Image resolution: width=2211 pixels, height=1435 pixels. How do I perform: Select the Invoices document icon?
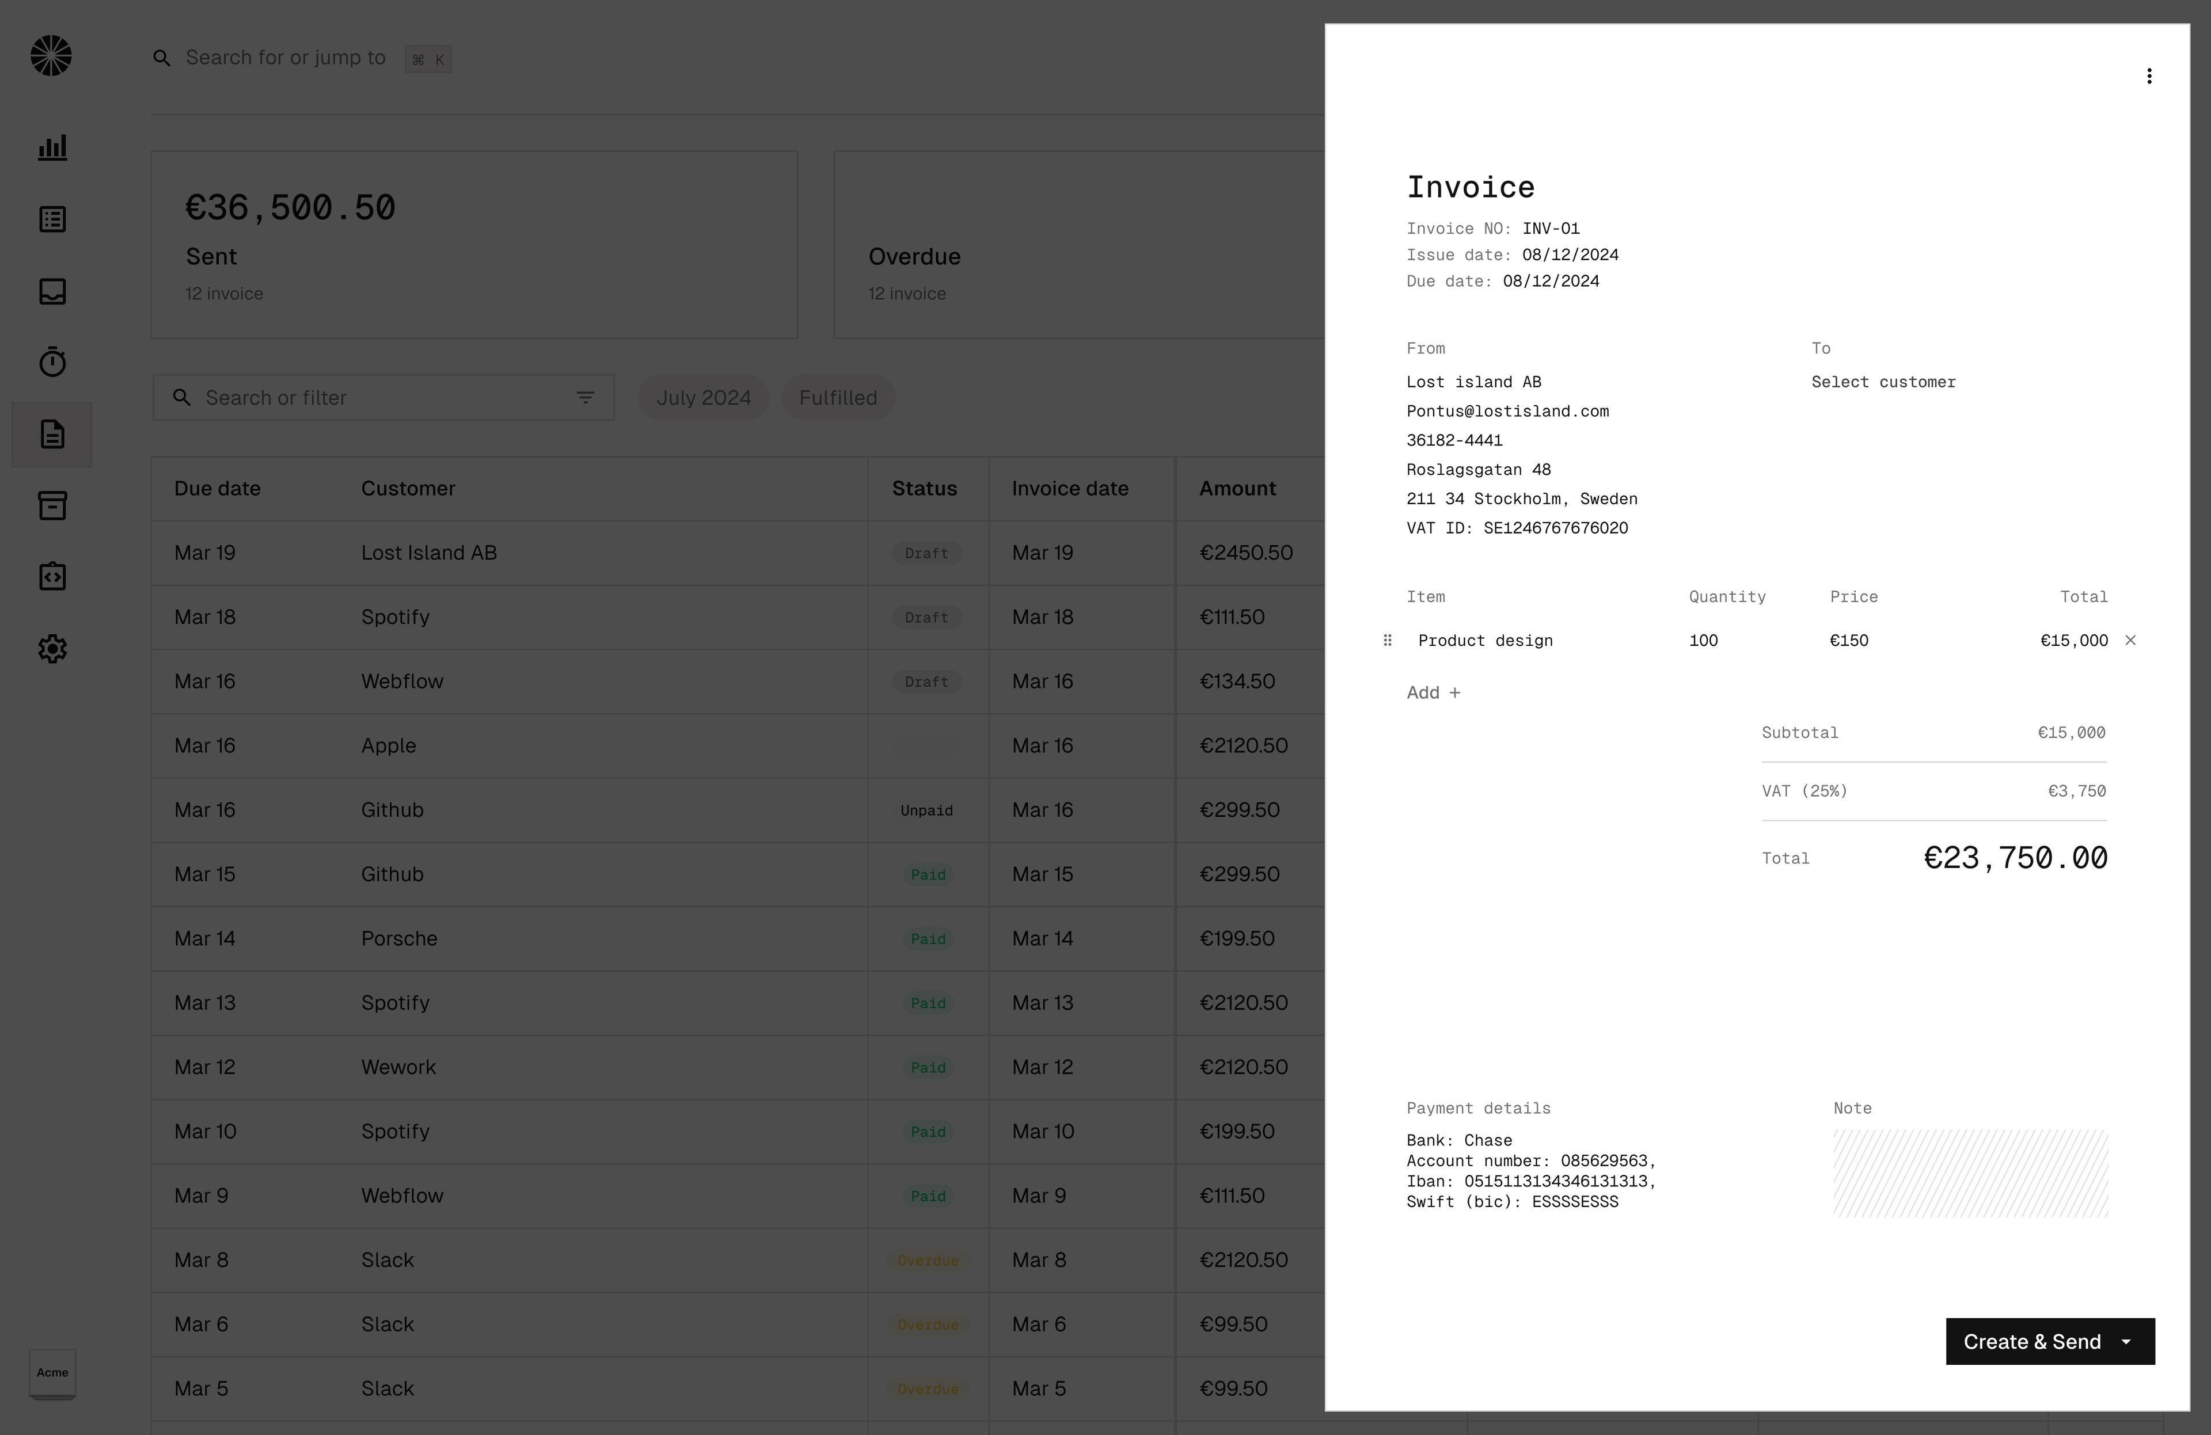click(52, 434)
